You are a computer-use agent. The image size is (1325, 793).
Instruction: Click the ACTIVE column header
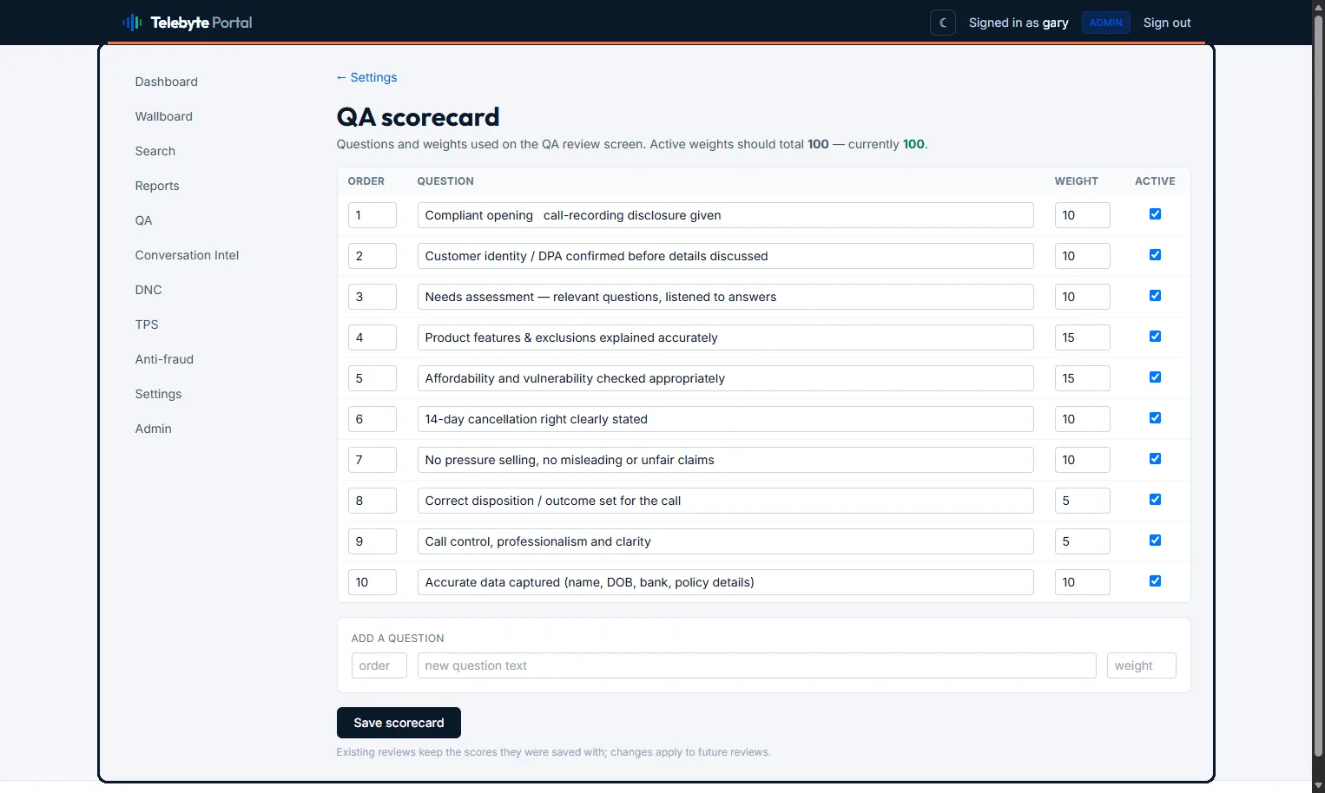click(x=1155, y=181)
